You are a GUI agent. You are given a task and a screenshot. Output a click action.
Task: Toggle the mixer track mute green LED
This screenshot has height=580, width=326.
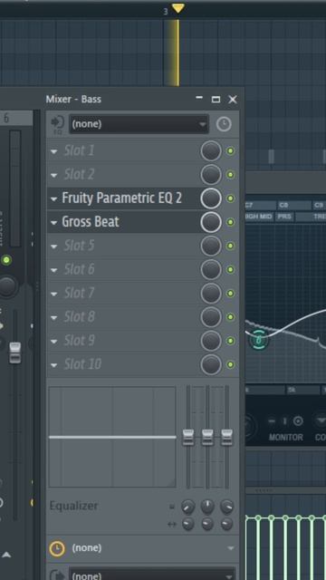[6, 260]
